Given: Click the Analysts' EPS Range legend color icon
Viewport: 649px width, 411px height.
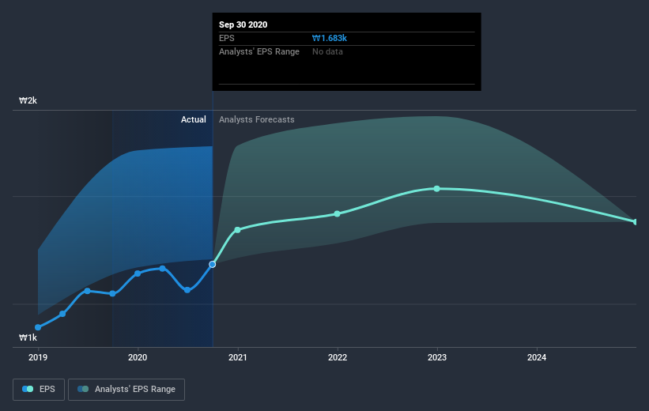Looking at the screenshot, I should coord(83,389).
